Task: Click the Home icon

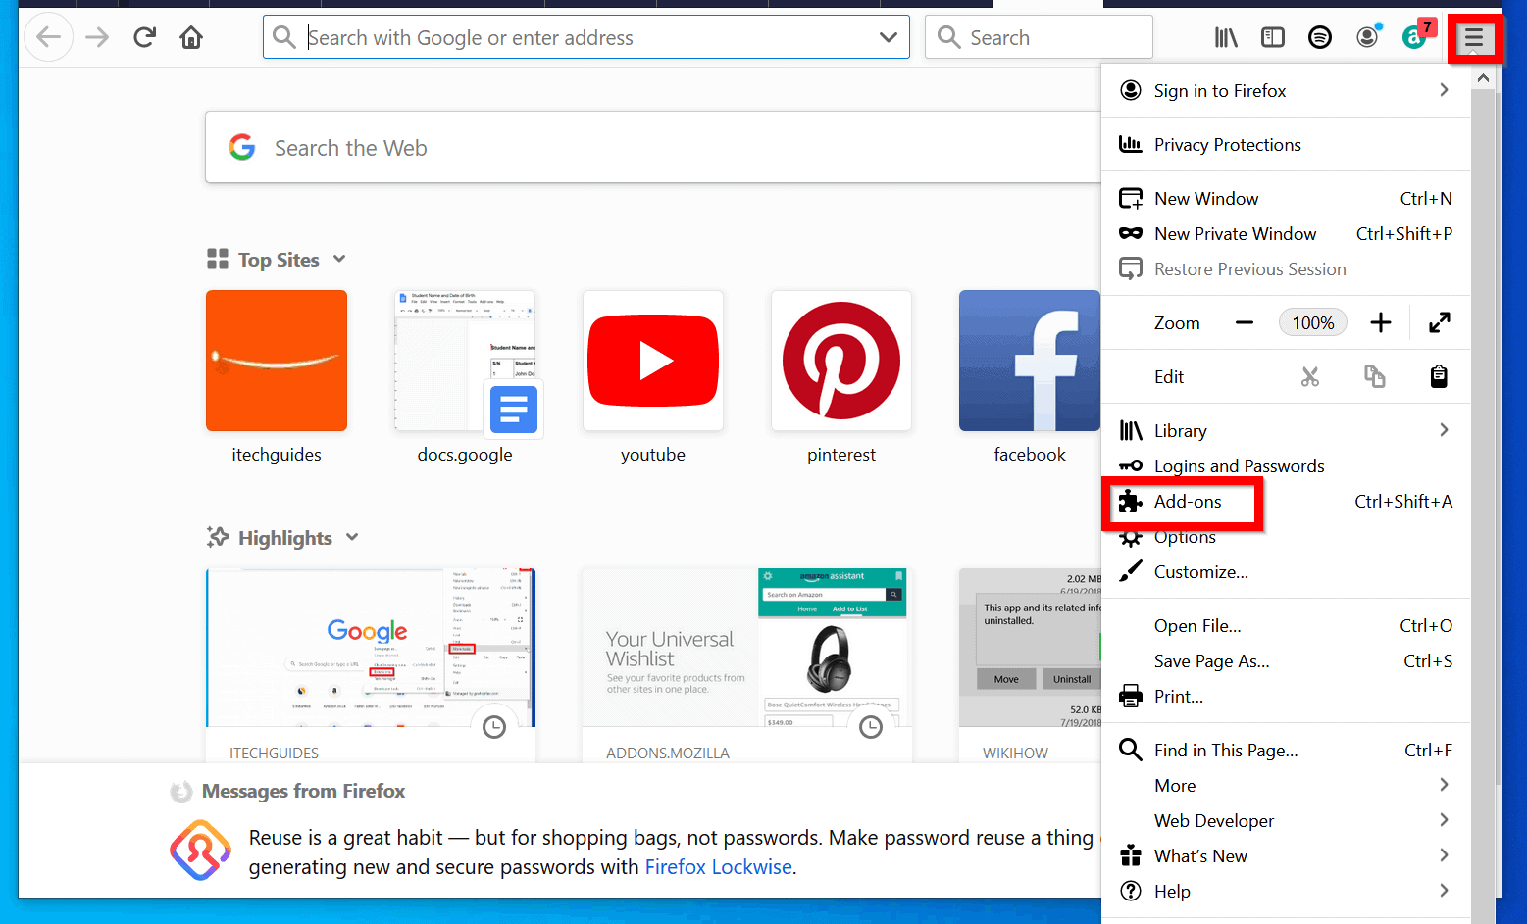Action: pos(190,36)
